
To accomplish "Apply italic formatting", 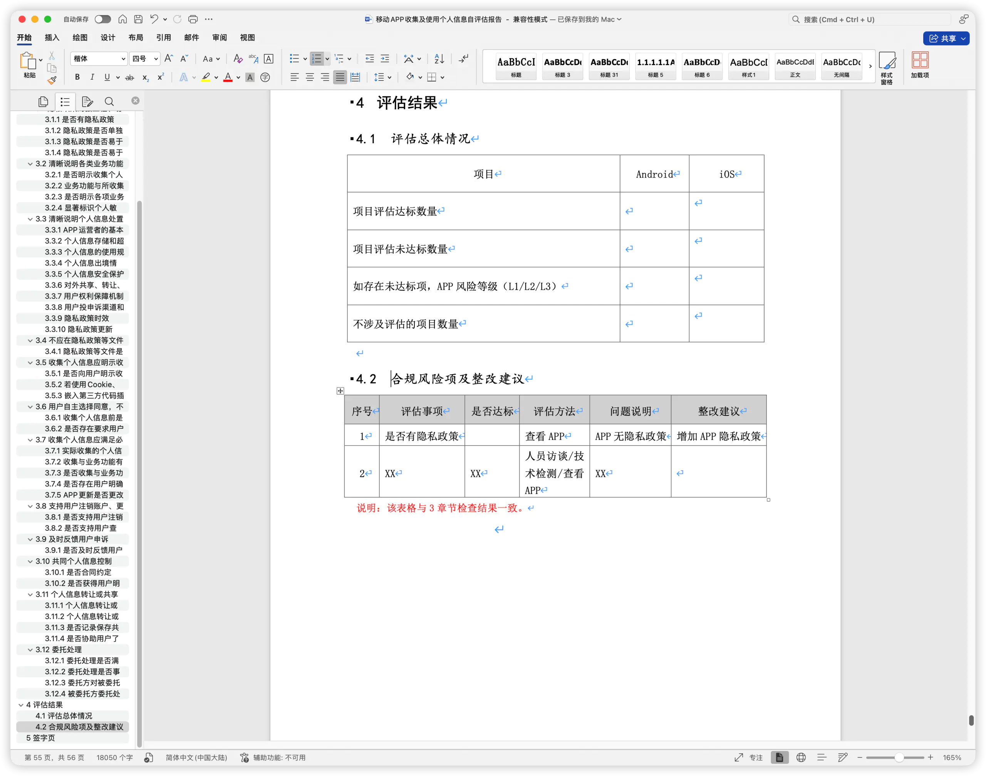I will [92, 77].
